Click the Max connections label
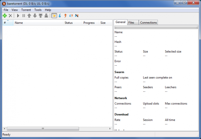 [x=176, y=103]
